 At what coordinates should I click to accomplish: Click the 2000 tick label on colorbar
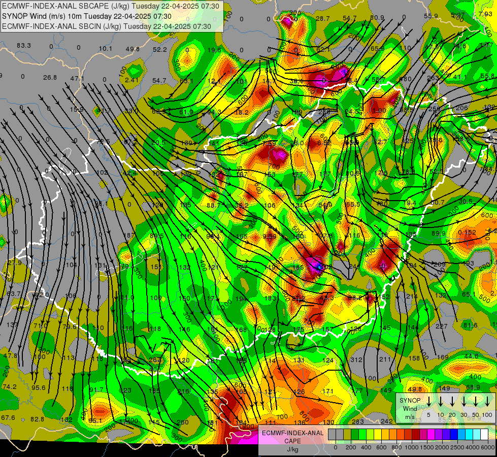(x=442, y=447)
